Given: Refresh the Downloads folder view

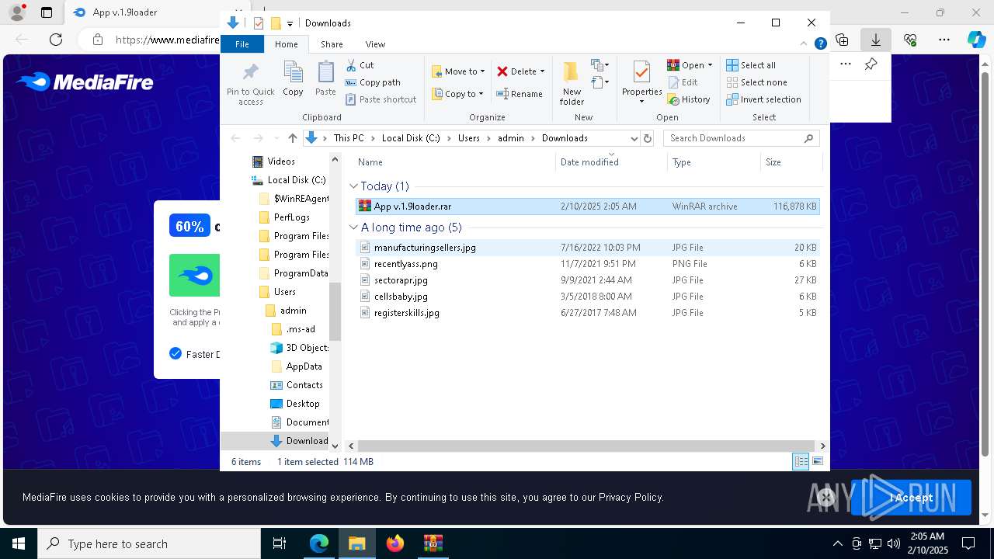Looking at the screenshot, I should [648, 138].
